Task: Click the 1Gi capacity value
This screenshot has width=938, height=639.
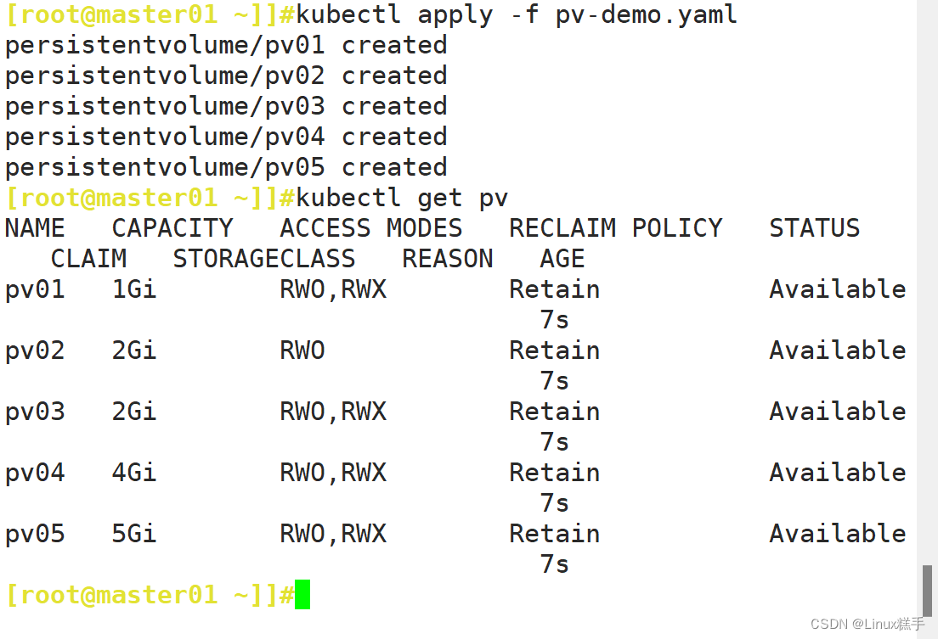Action: 134,289
